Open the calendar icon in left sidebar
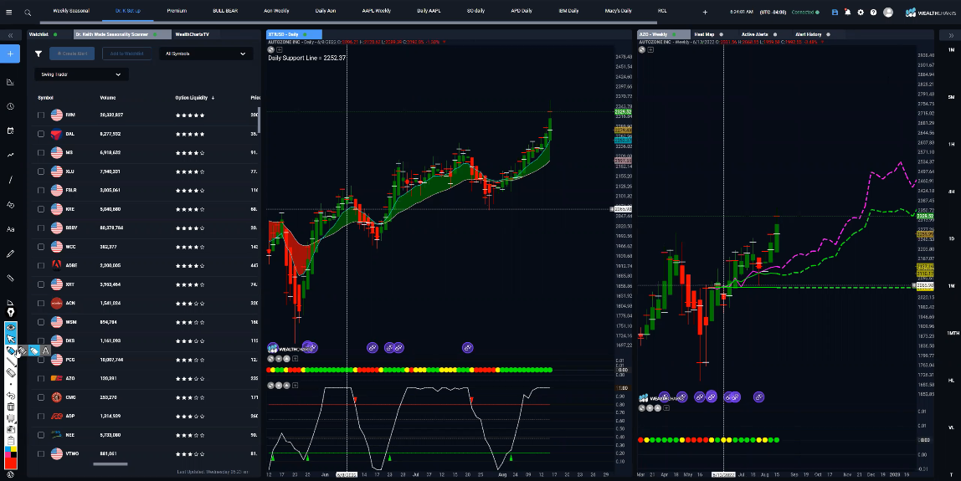The height and width of the screenshot is (481, 961). [10, 131]
